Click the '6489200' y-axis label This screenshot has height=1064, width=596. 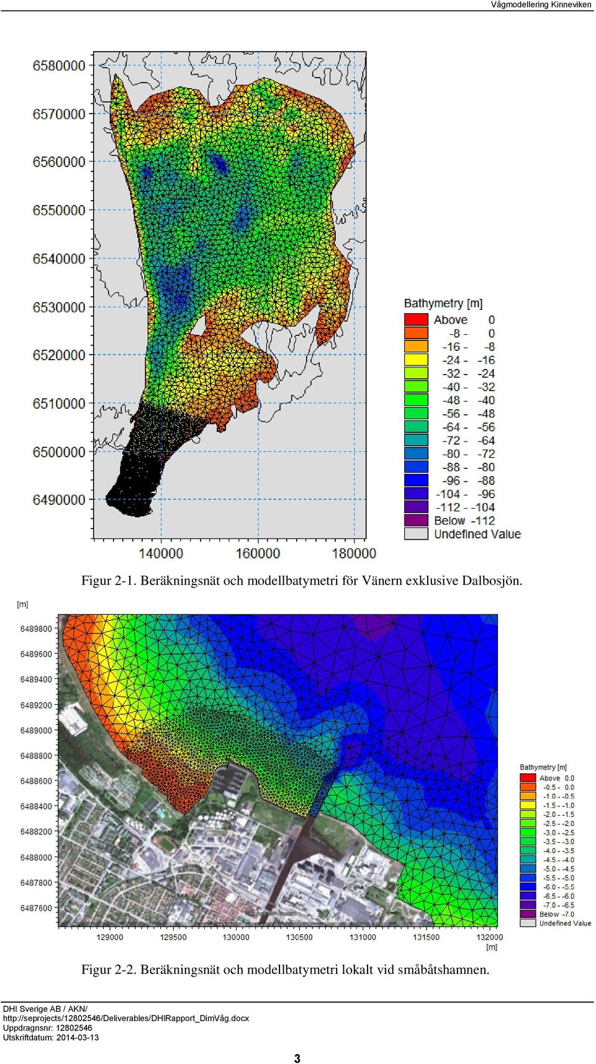point(36,706)
